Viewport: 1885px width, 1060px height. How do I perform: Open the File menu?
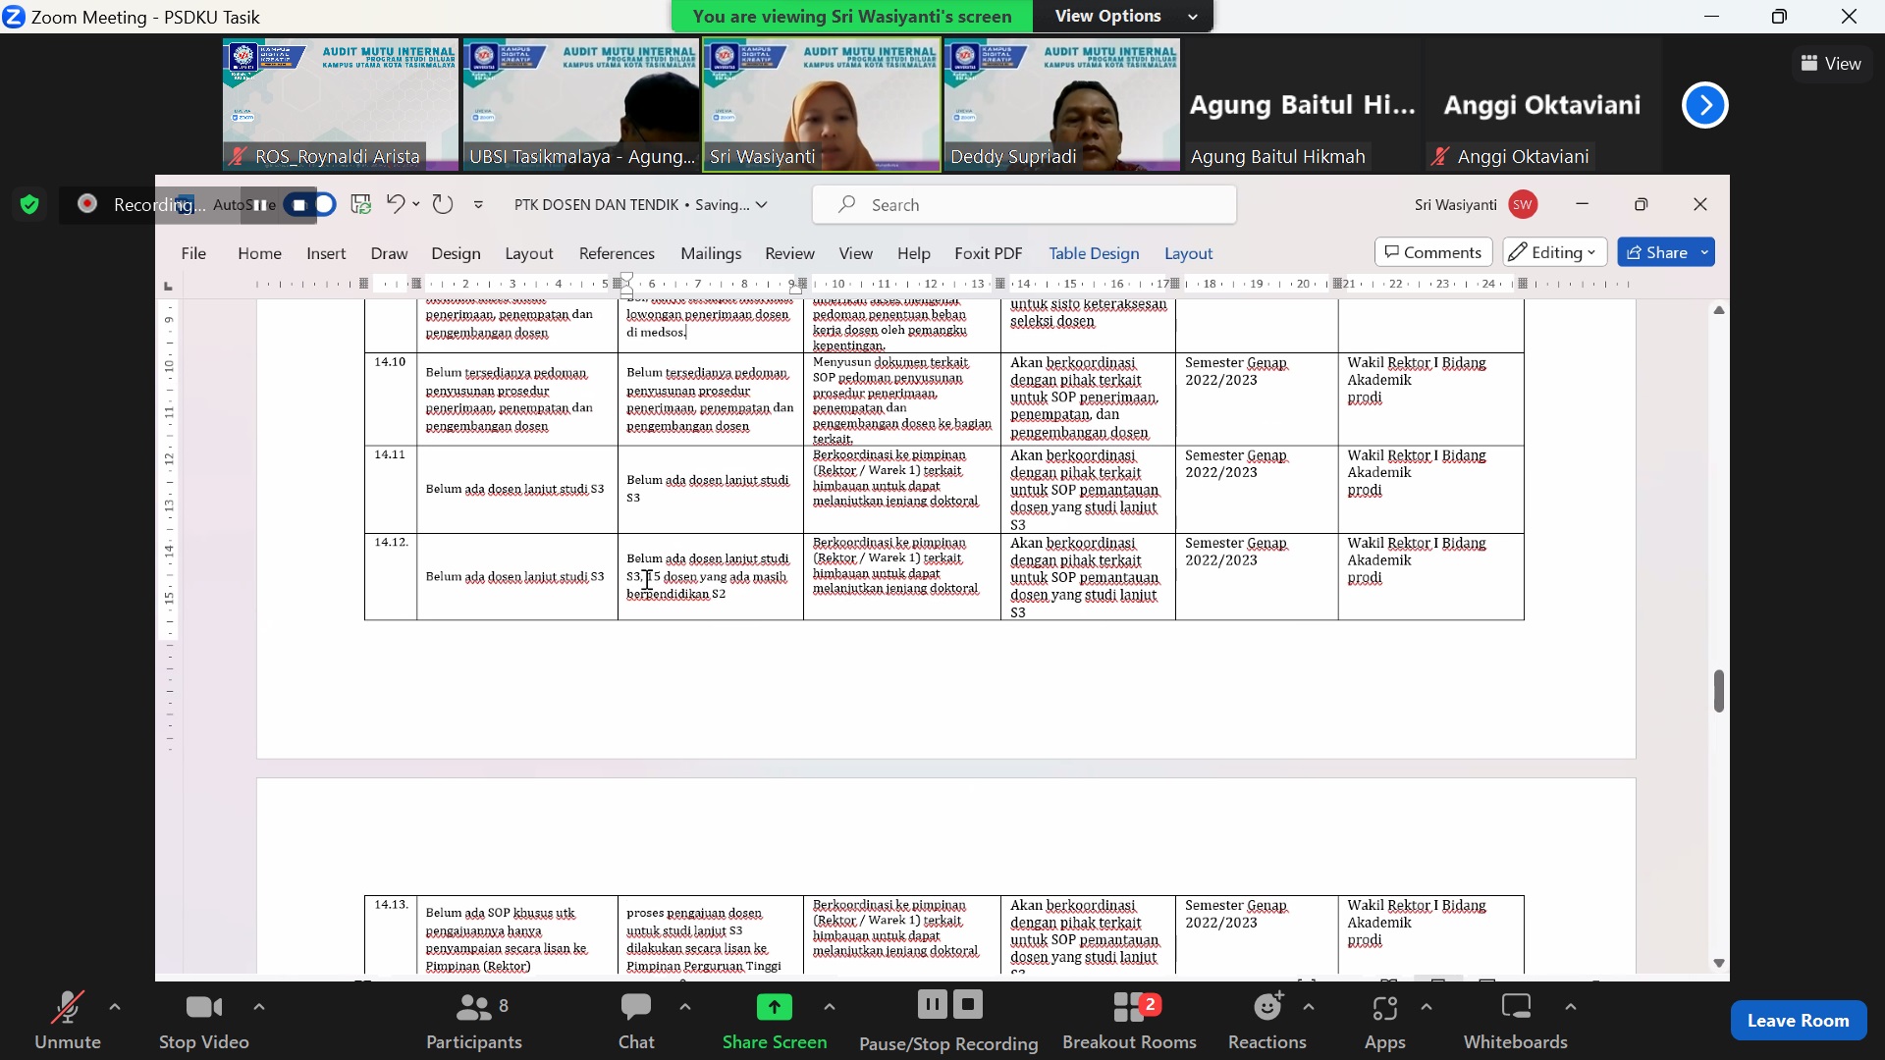[193, 253]
